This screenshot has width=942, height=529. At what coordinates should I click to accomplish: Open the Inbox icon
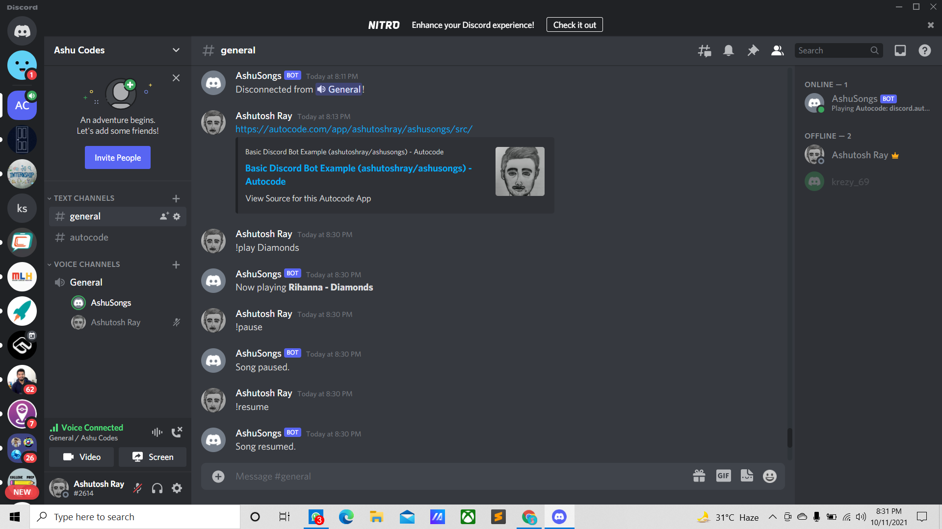pos(900,50)
